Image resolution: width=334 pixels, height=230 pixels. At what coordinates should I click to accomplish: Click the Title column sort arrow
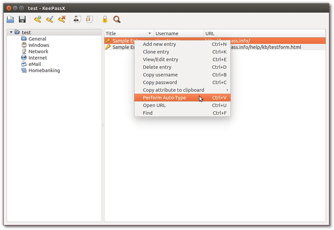tap(150, 33)
